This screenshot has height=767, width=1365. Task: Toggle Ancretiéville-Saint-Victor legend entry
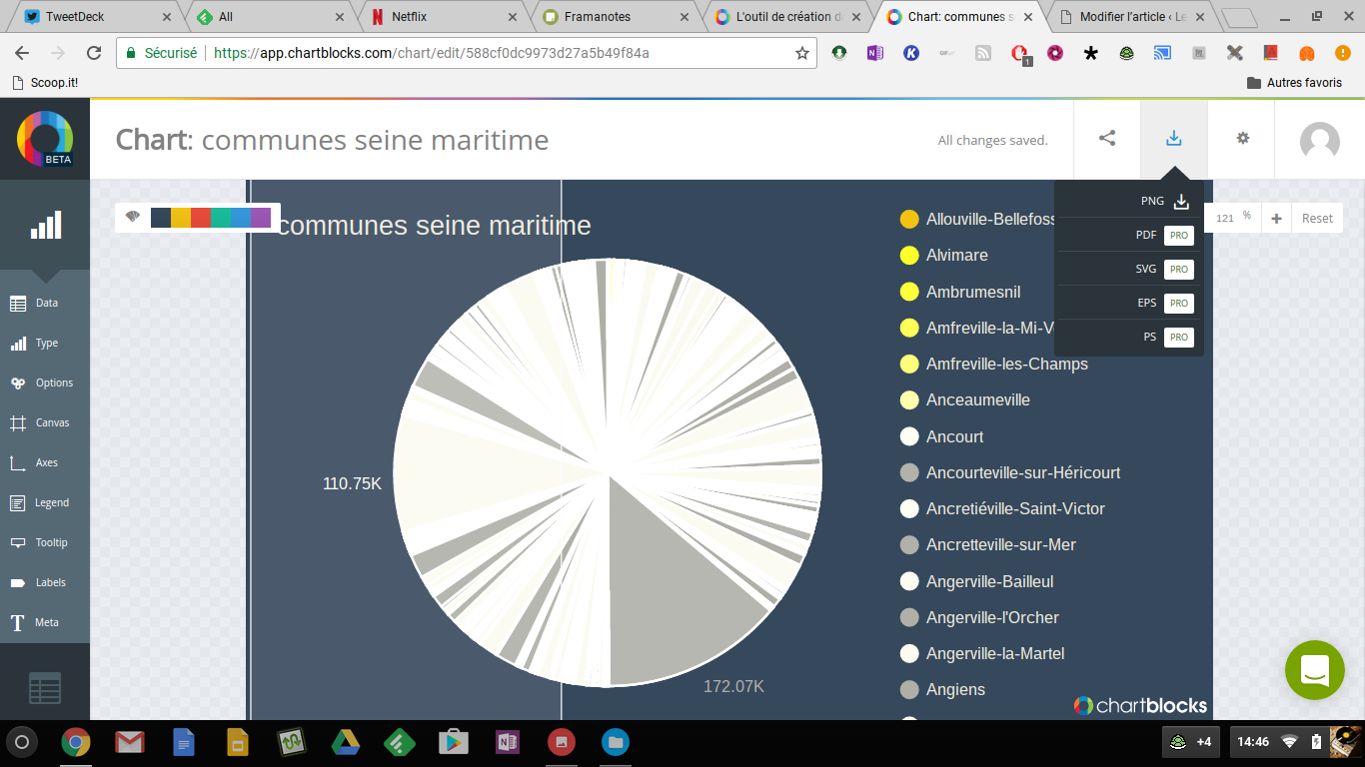[1002, 508]
